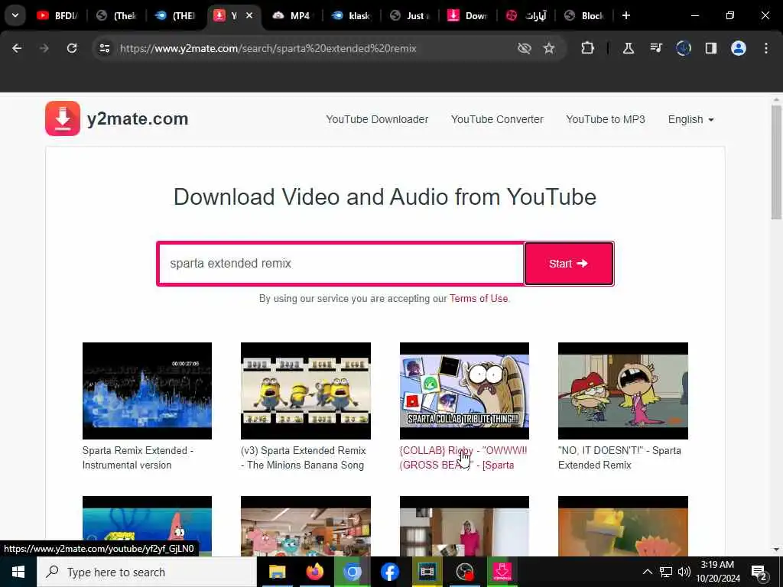Switch to the BFDI YouTube tab

pyautogui.click(x=57, y=15)
